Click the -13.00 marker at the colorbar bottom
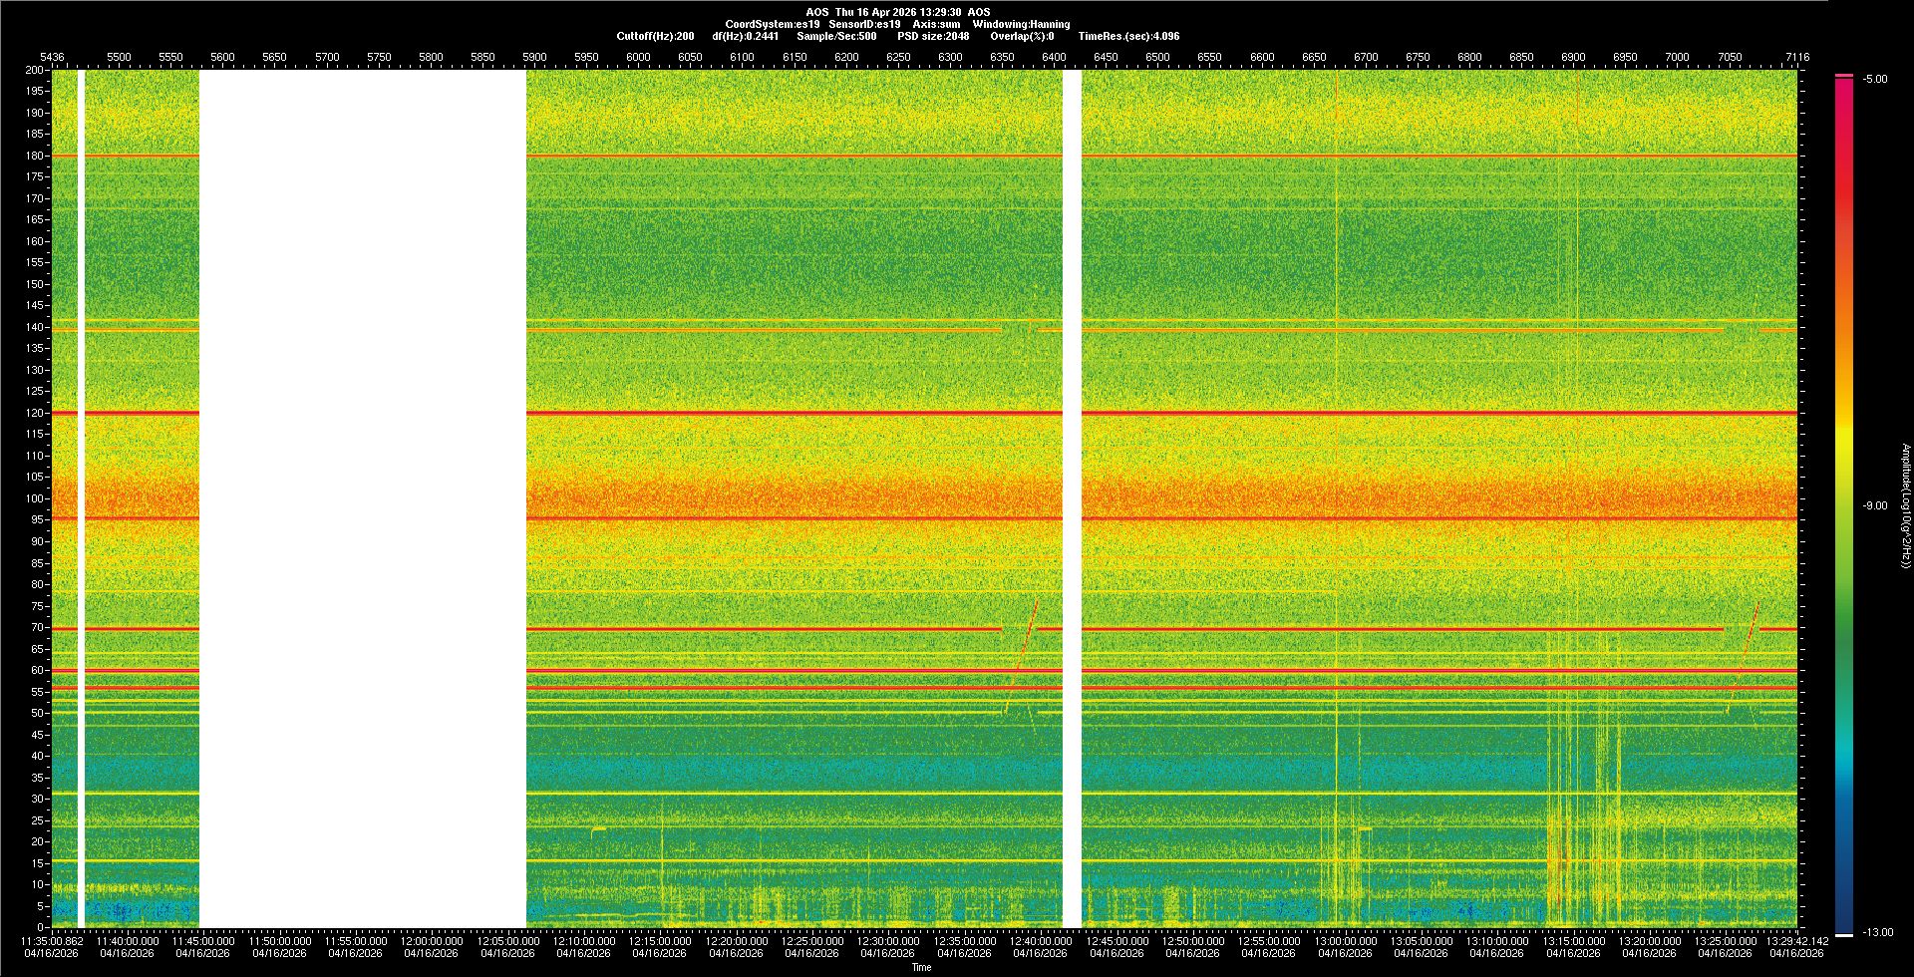 1875,932
